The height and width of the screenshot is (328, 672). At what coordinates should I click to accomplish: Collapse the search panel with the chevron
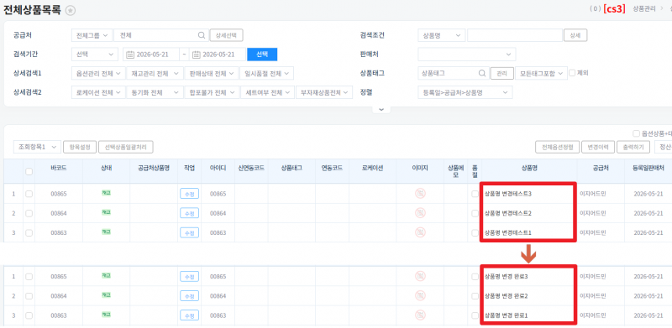[381, 110]
